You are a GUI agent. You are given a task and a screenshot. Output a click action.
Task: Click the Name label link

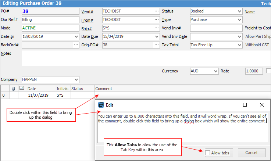250,12
